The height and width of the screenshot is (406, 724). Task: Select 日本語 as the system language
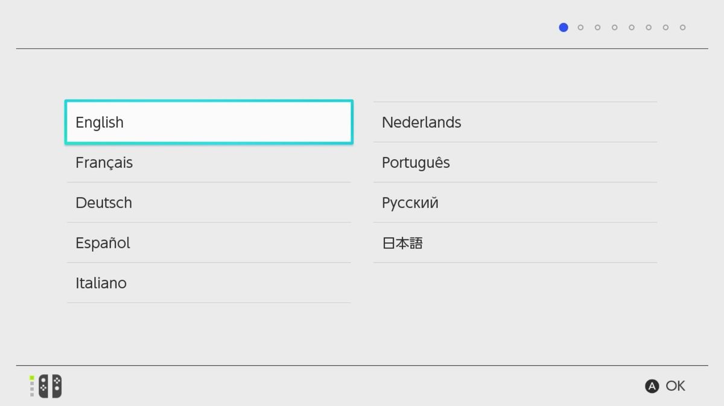515,243
